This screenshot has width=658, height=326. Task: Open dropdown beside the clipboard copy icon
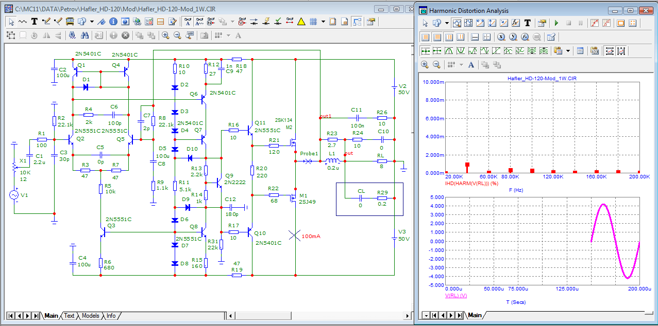click(x=568, y=50)
